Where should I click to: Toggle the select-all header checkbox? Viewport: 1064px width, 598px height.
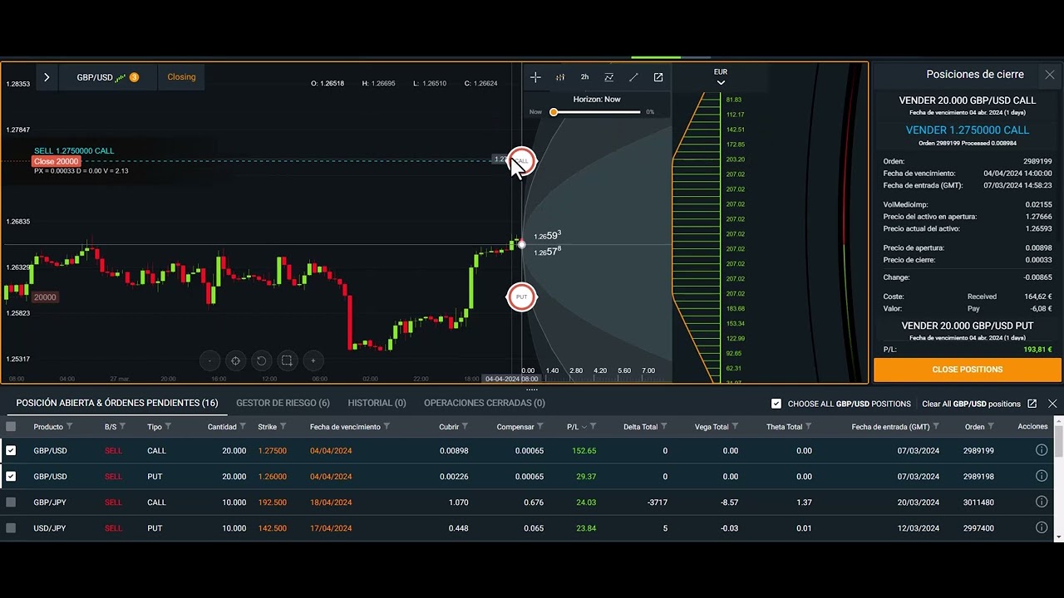[11, 427]
